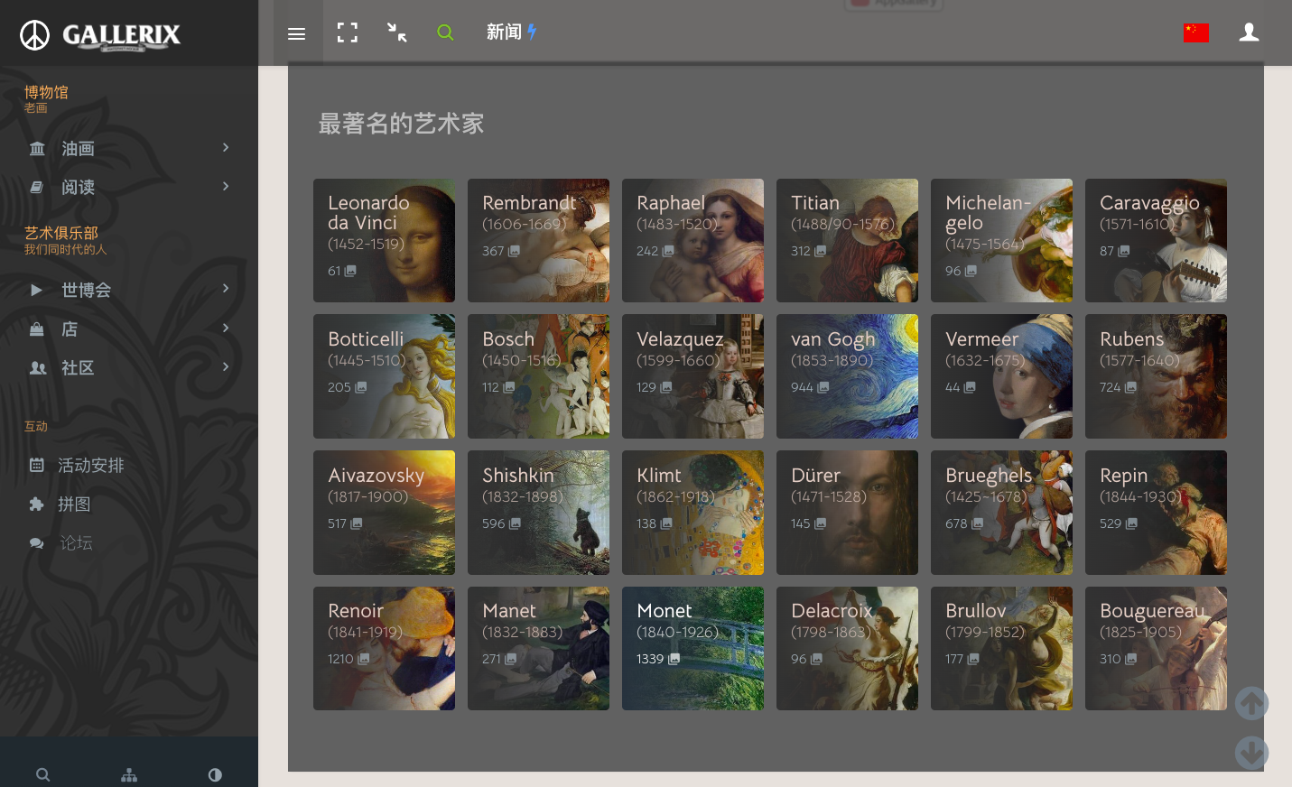Open the 阅读 menu item

(78, 187)
